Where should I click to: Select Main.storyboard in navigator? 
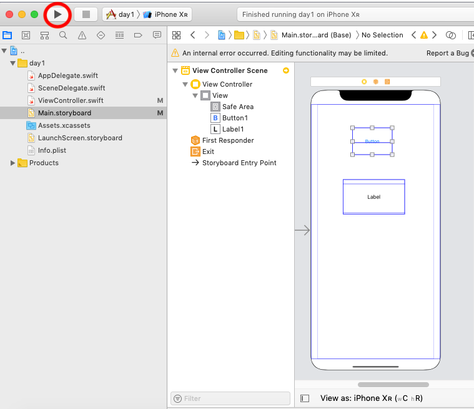point(83,113)
